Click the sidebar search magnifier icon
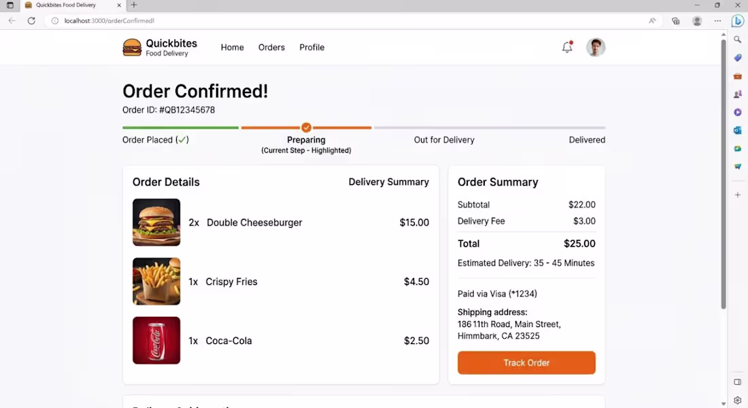Viewport: 748px width, 408px height. click(738, 39)
